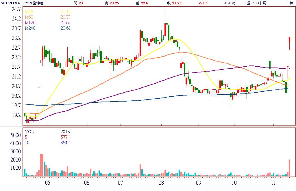Screen dimensions: 296x191
Task: Click the 10 month axis label
Action: 234,183
